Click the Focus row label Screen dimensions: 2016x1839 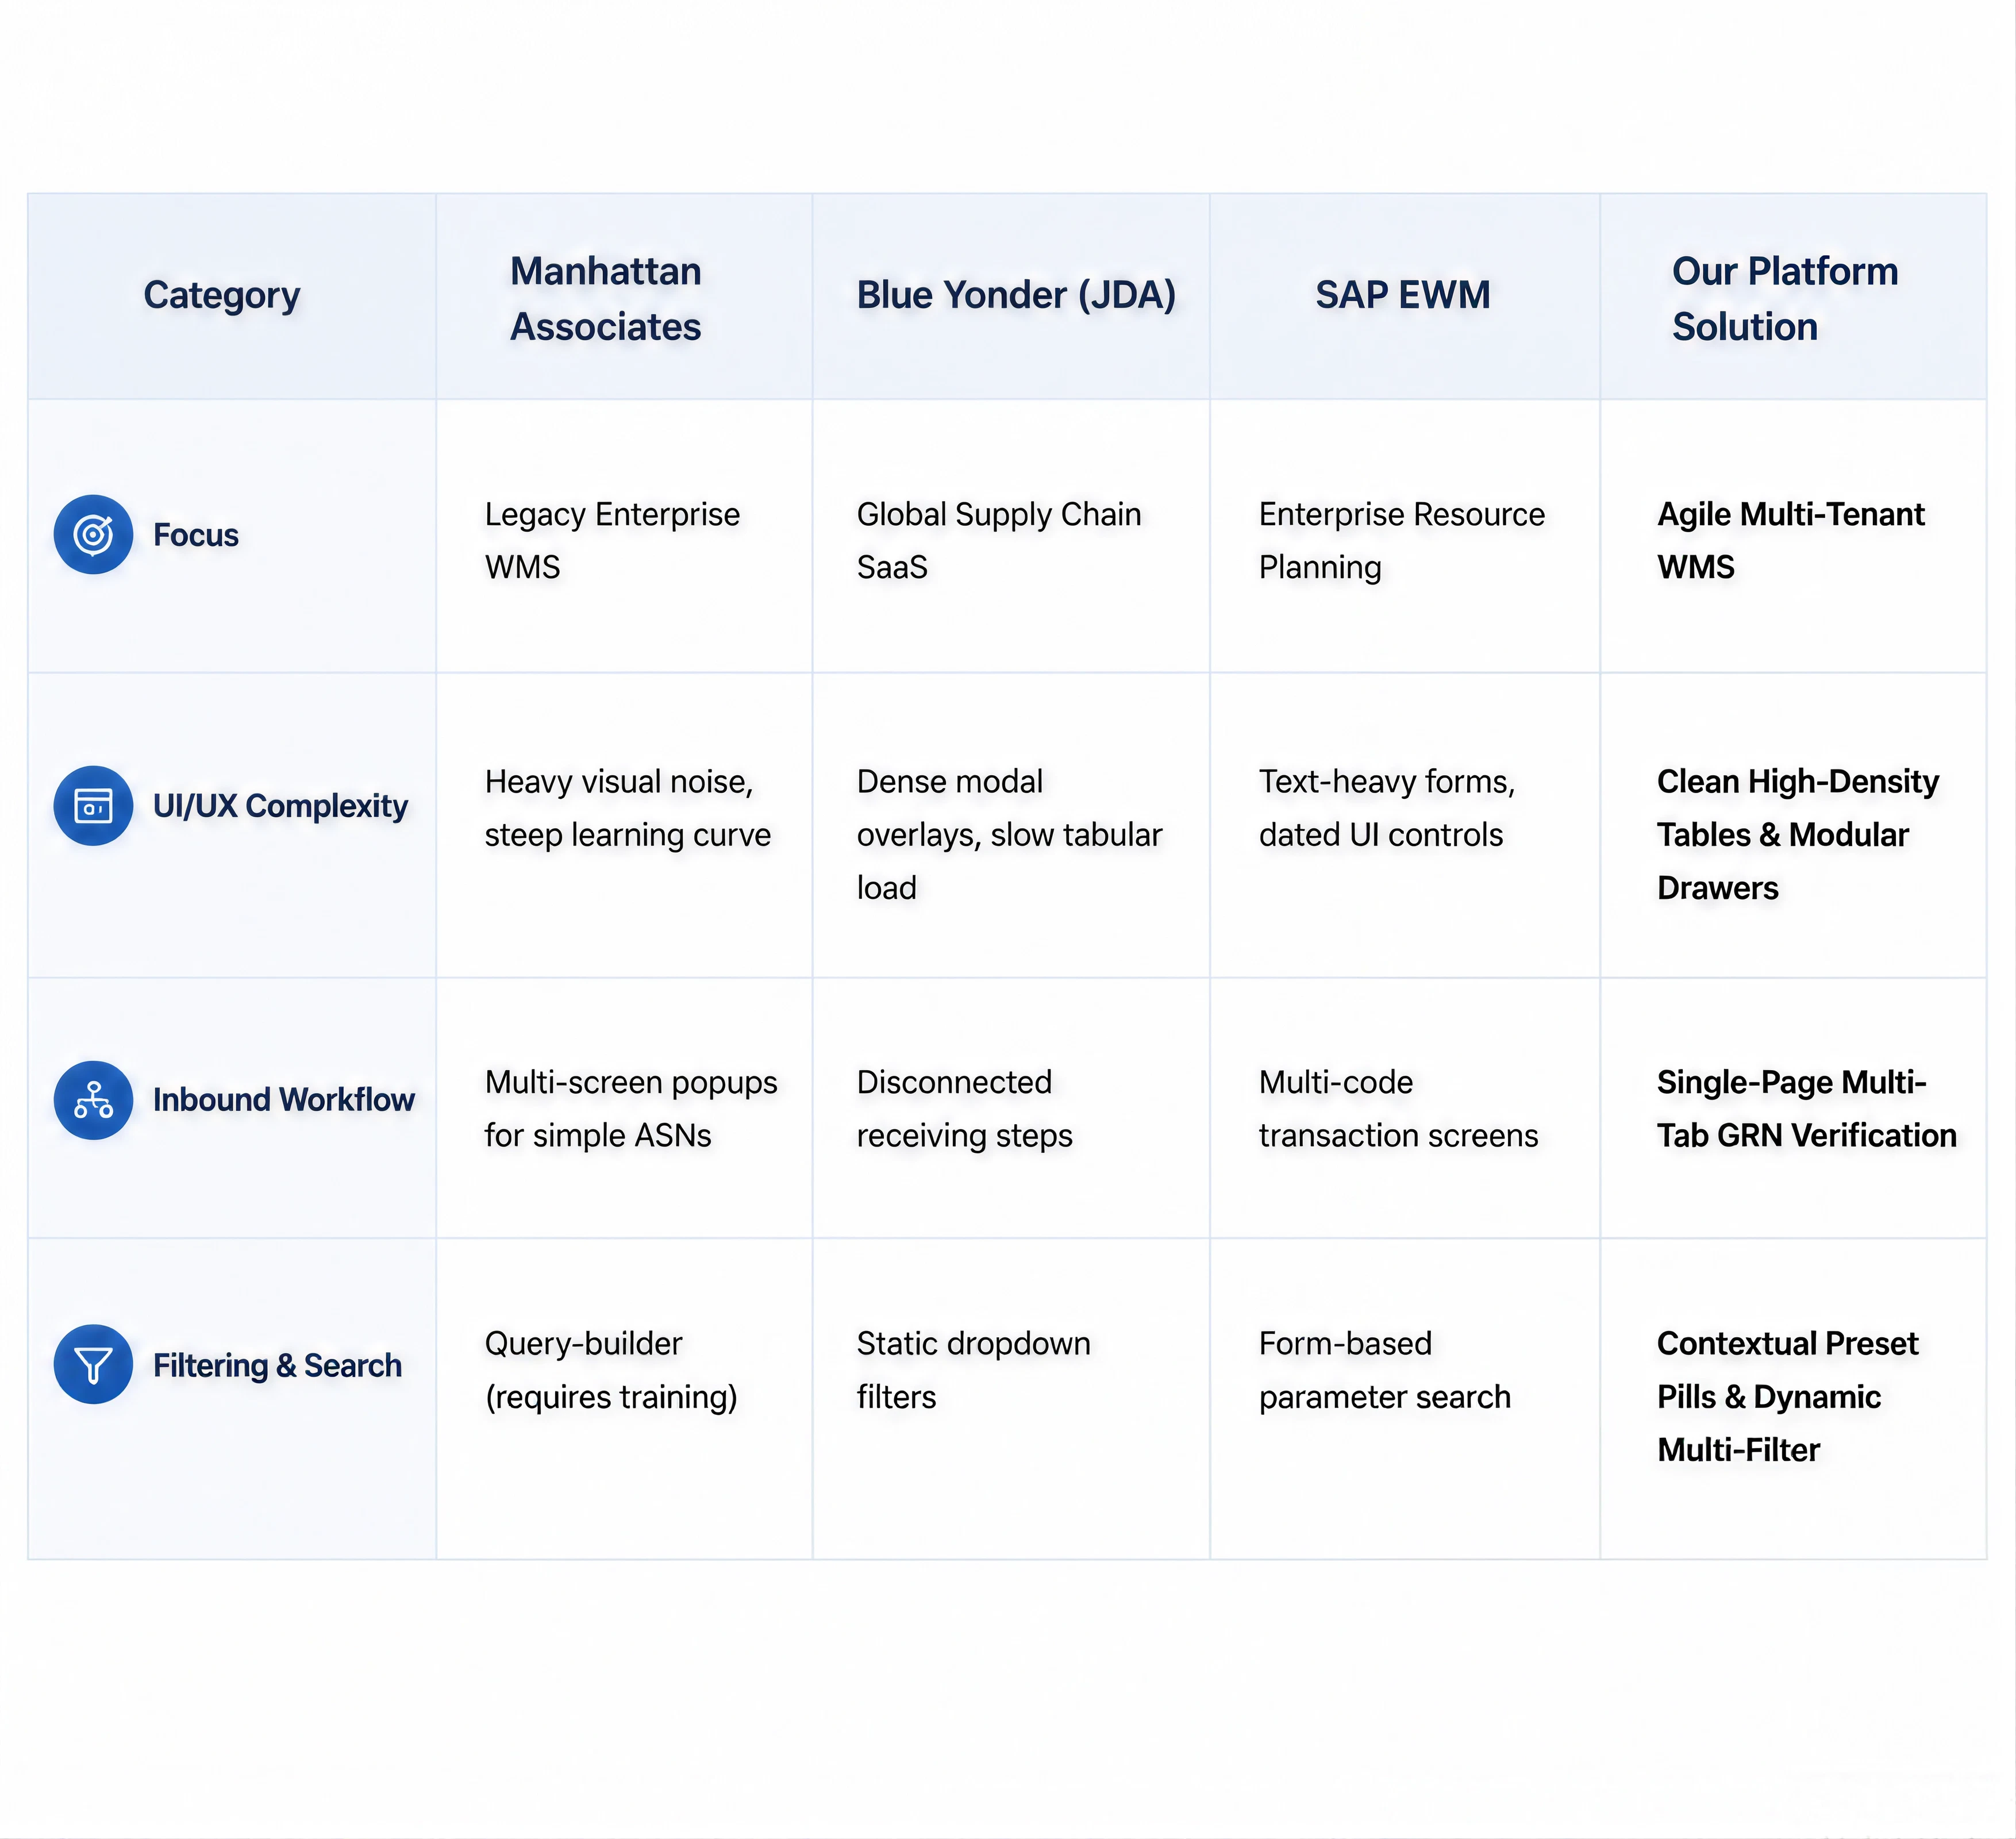(x=196, y=535)
